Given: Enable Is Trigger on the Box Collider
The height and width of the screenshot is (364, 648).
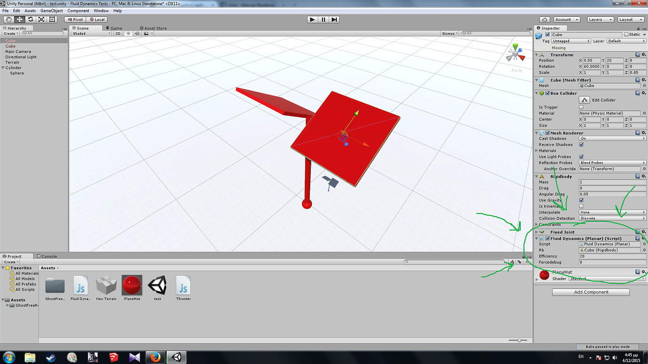Looking at the screenshot, I should [x=581, y=107].
